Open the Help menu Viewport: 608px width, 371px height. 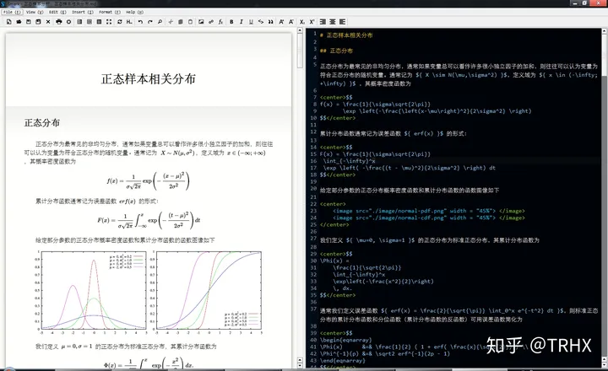click(134, 12)
